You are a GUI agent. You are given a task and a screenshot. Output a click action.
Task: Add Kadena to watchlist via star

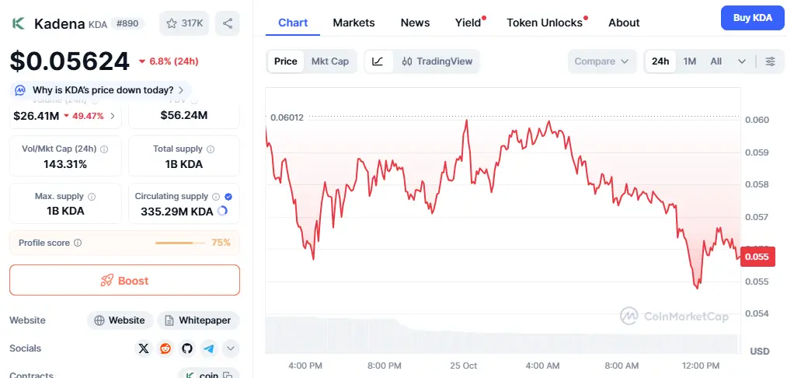[184, 23]
